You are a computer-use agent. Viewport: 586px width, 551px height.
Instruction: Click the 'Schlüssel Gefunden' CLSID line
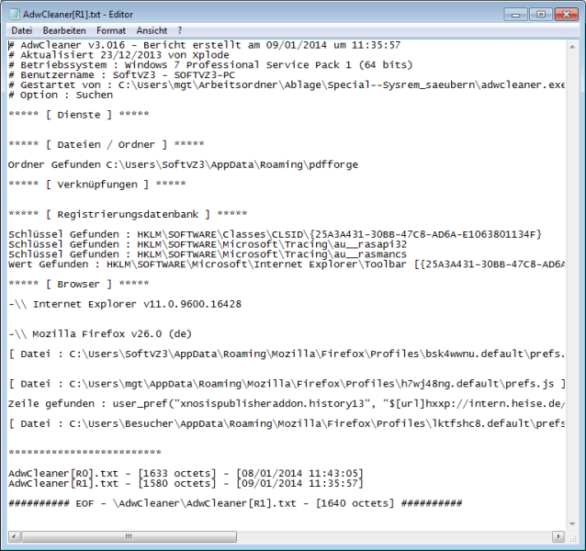click(x=275, y=234)
